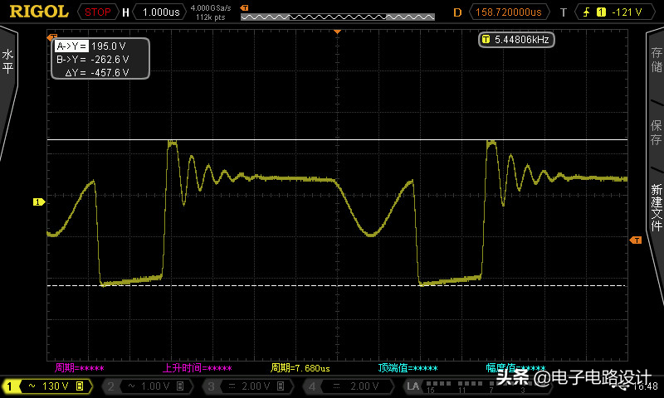This screenshot has width=664, height=398.
Task: Click the channel 1 ground level marker
Action: click(37, 201)
